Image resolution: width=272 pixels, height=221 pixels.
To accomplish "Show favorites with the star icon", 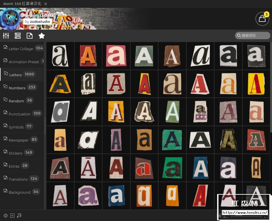I will [x=42, y=36].
